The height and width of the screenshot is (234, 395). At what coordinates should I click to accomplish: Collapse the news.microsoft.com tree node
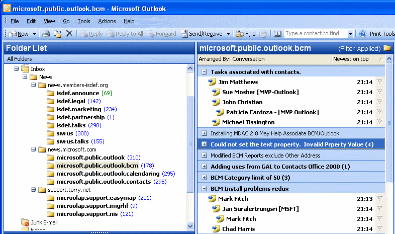[x=33, y=149]
